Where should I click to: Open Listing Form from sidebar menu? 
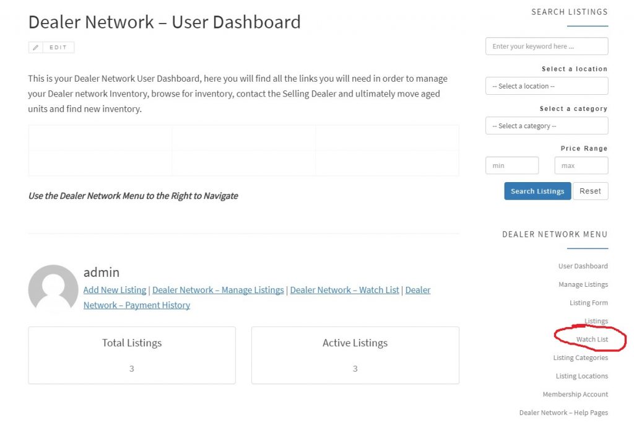tap(588, 303)
